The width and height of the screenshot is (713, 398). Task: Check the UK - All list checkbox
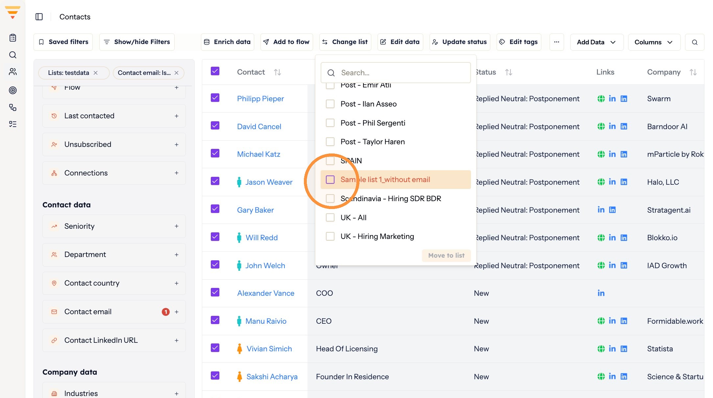coord(330,218)
